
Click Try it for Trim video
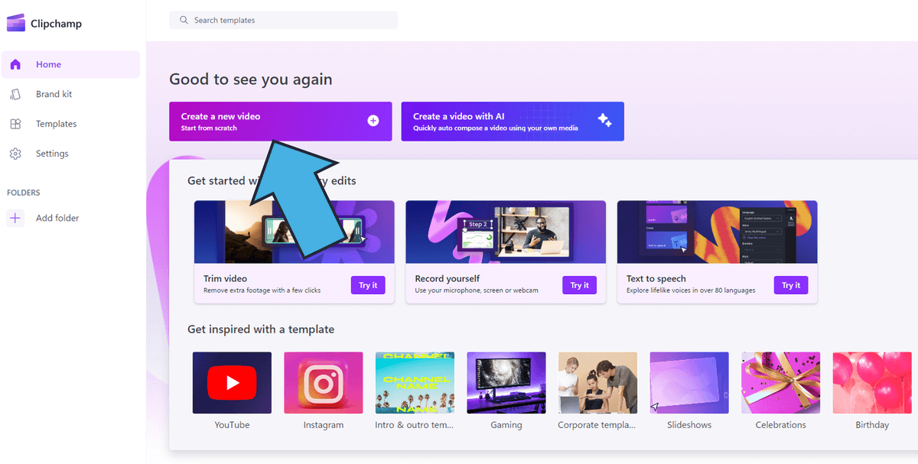(368, 285)
